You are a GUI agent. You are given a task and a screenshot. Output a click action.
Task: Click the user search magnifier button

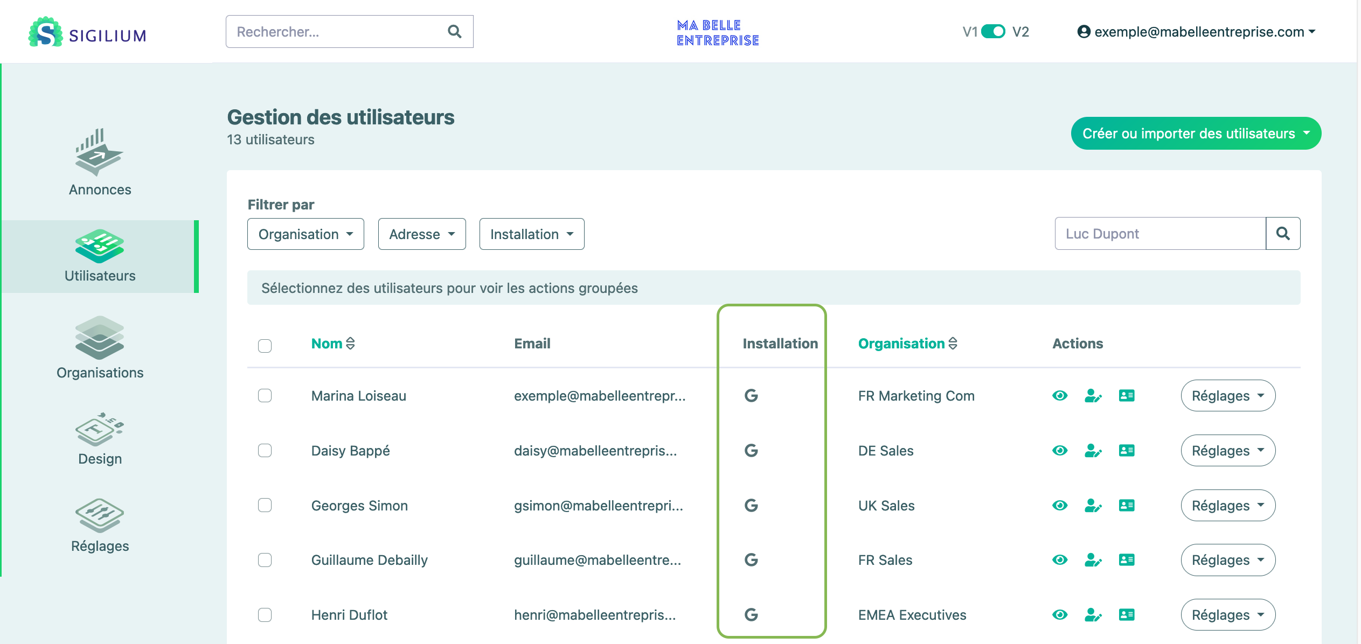[1283, 234]
